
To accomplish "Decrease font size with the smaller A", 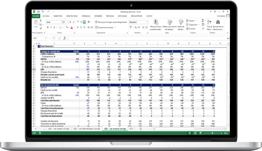I will (73, 22).
